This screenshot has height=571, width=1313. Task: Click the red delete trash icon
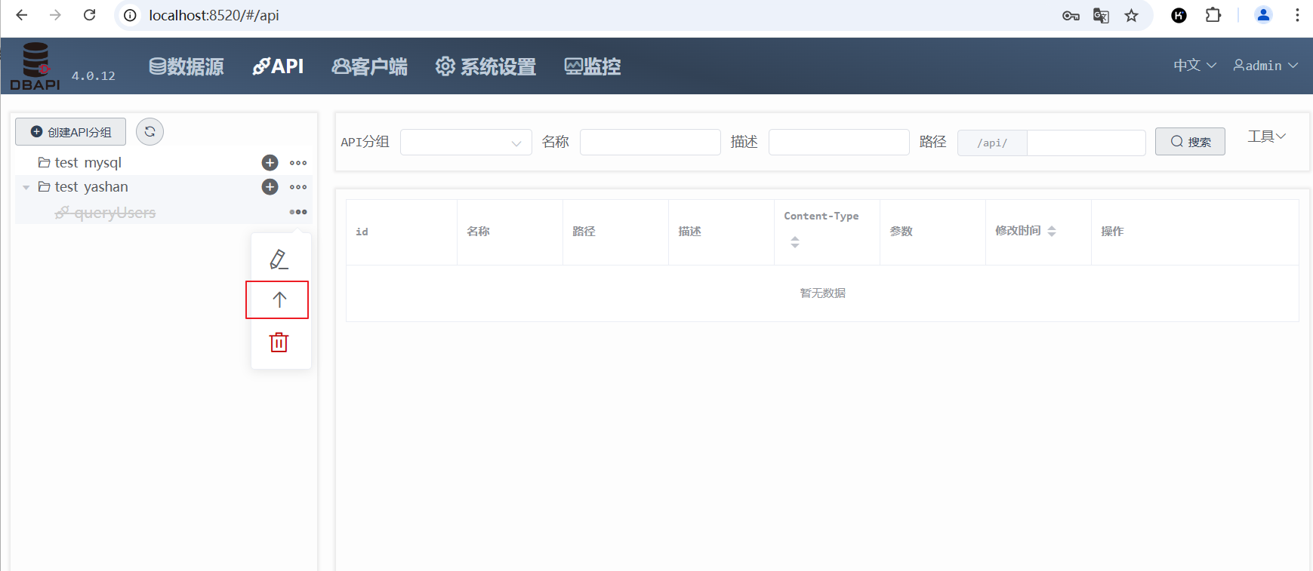[x=279, y=342]
